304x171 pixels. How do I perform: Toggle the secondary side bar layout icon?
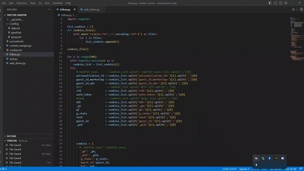(x=281, y=3)
